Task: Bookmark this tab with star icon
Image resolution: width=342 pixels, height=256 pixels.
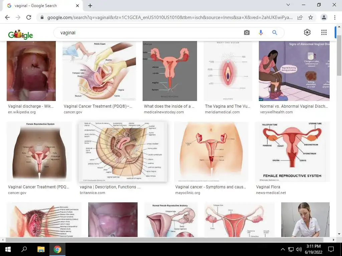Action: click(x=310, y=17)
